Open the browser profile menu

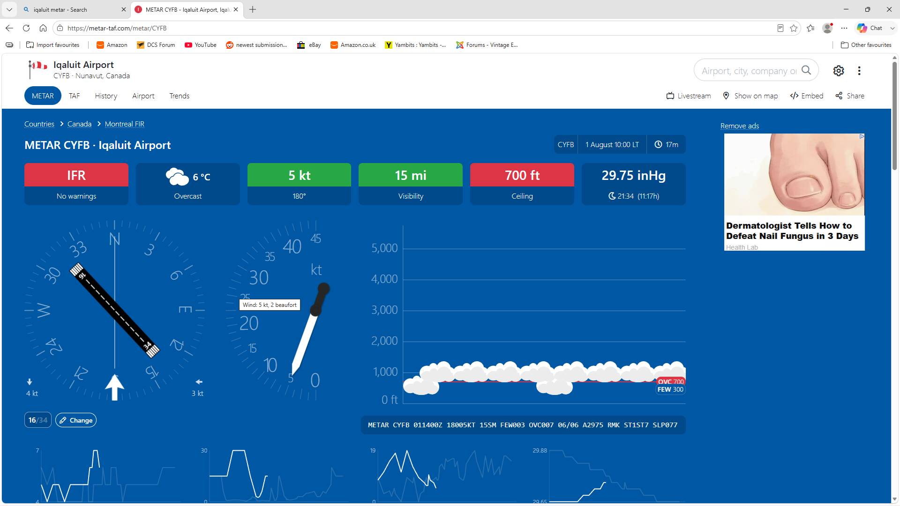pos(828,28)
